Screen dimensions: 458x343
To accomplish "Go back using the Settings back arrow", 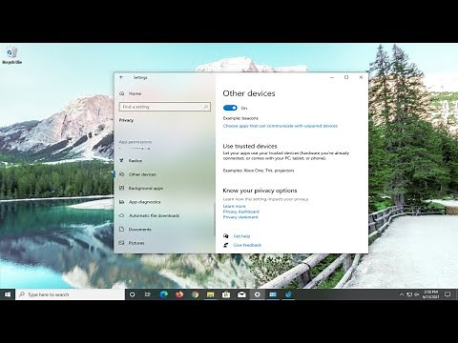I will [x=121, y=77].
